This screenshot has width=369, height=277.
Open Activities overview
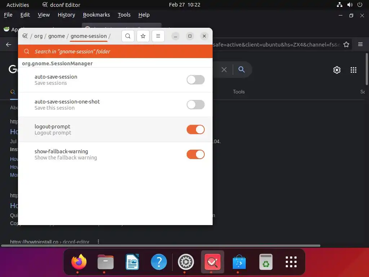tap(18, 5)
